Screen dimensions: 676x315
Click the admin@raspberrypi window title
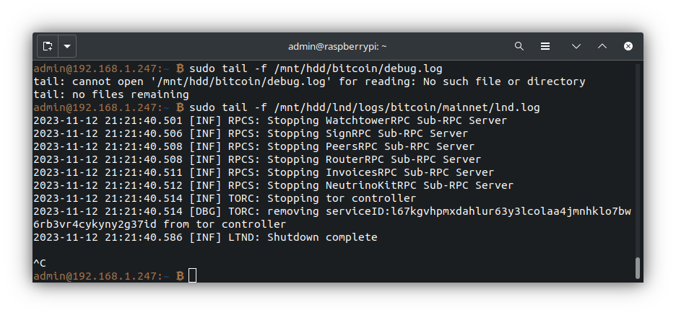tap(337, 46)
